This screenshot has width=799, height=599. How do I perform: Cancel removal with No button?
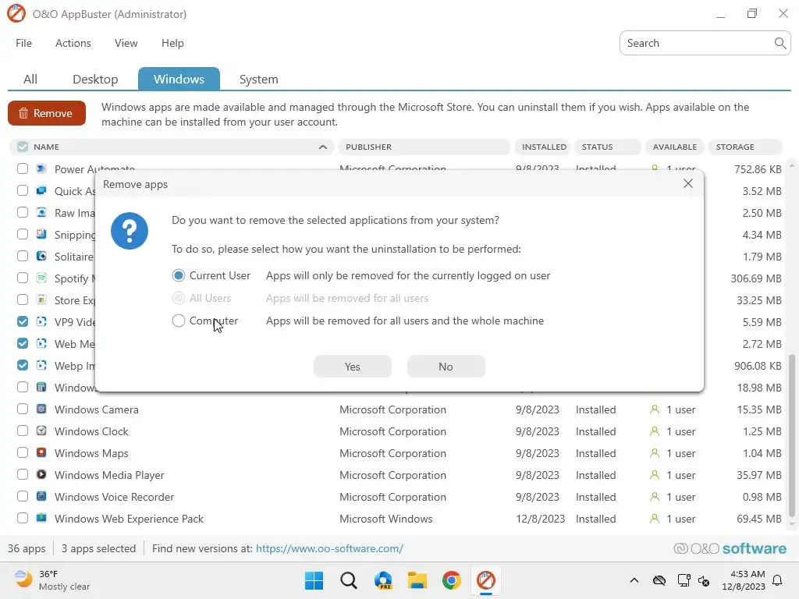coord(446,367)
